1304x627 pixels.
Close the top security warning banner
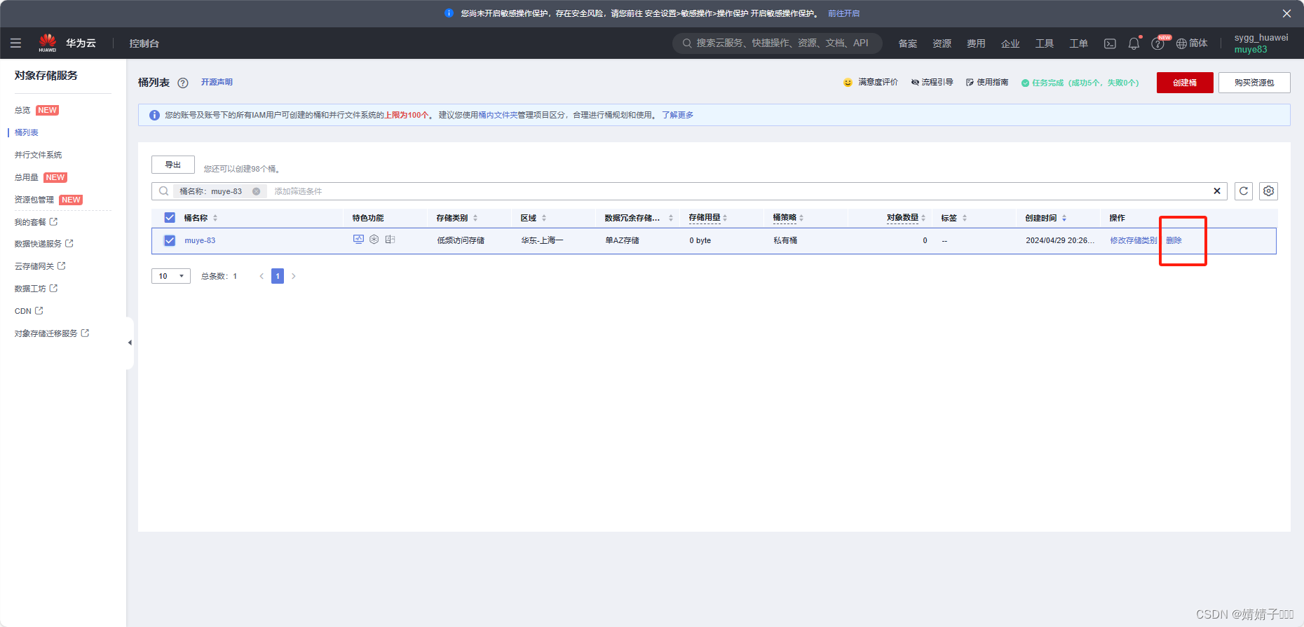pyautogui.click(x=1286, y=13)
